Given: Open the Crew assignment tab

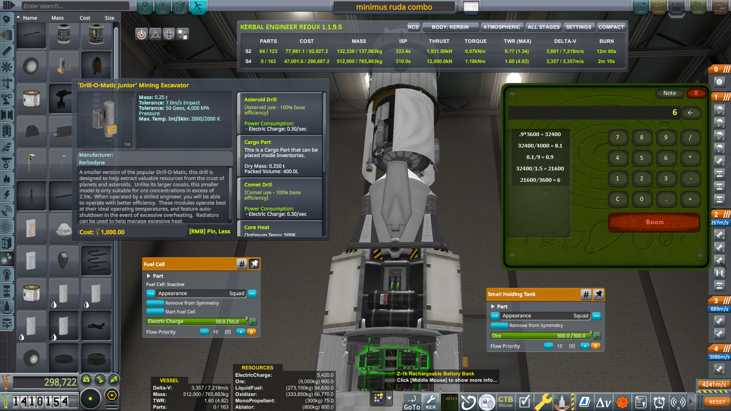Looking at the screenshot, I should [x=163, y=7].
